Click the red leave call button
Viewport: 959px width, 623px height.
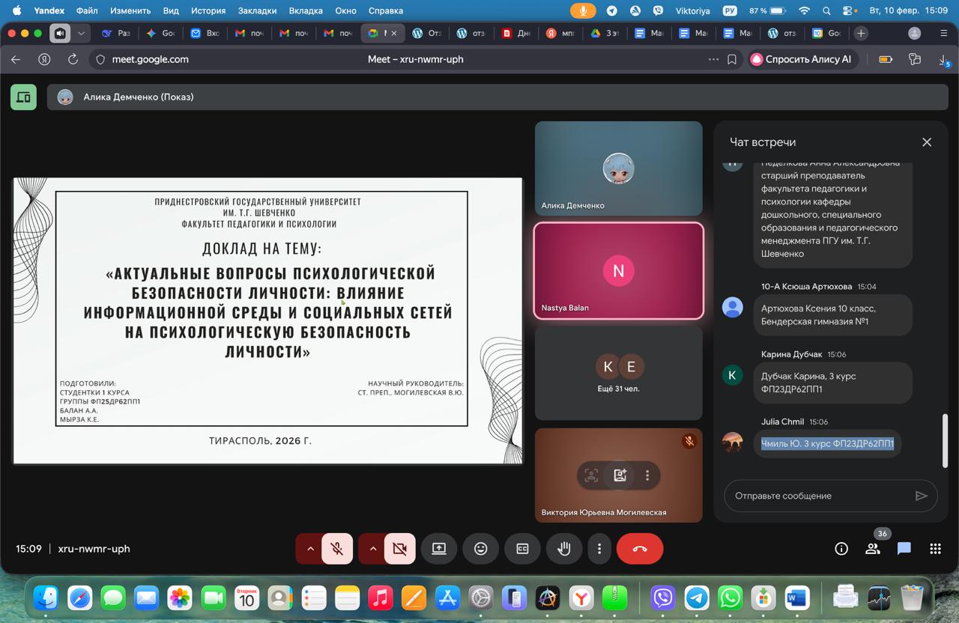point(639,549)
